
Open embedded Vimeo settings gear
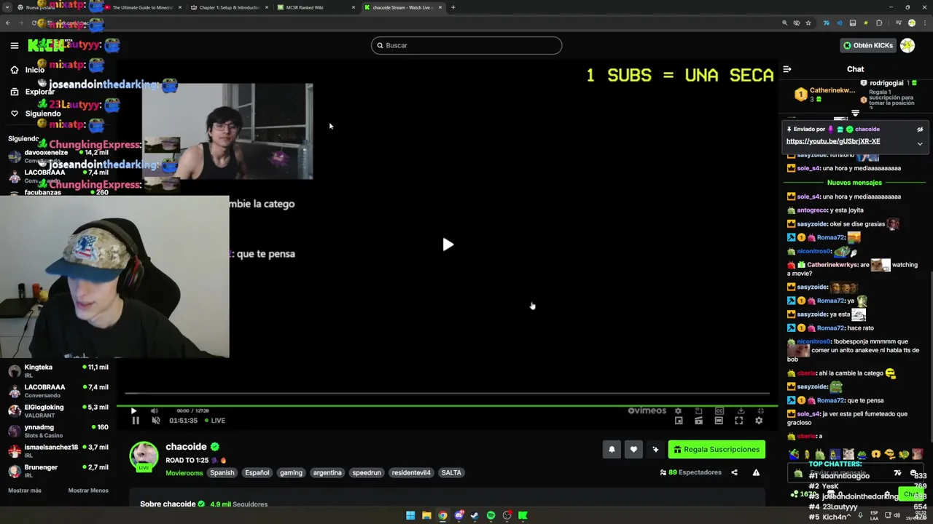coord(678,410)
